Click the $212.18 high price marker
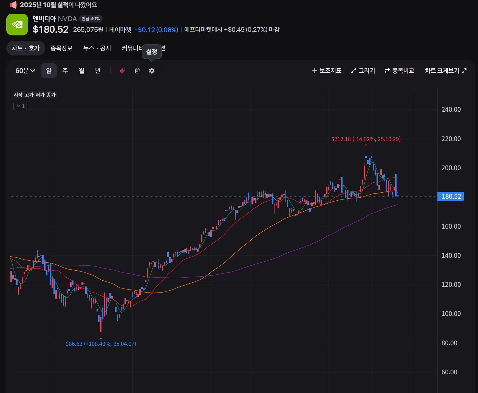This screenshot has height=393, width=478. click(366, 139)
